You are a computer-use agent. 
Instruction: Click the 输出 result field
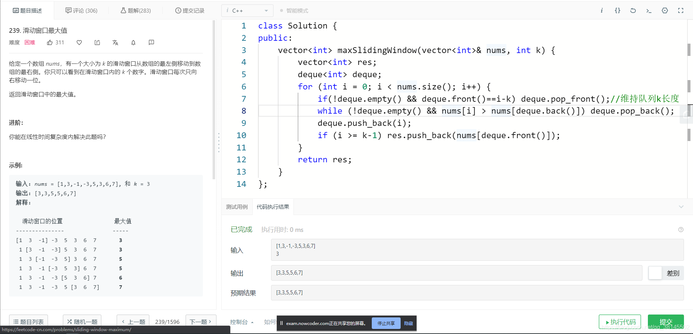pyautogui.click(x=457, y=273)
